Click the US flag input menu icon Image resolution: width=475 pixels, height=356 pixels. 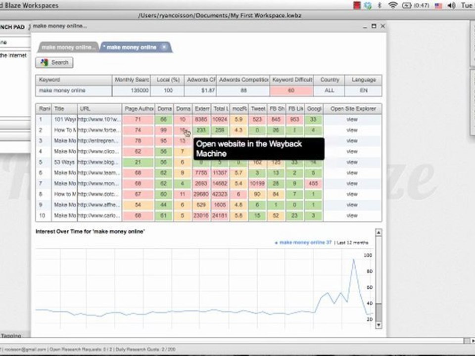(438, 5)
